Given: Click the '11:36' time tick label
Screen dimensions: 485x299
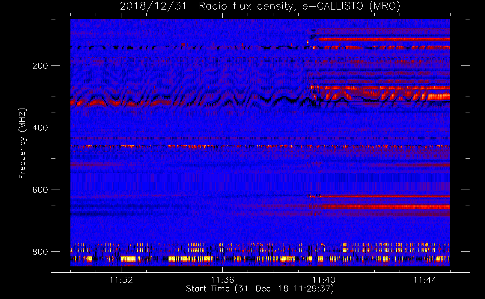Looking at the screenshot, I should point(222,280).
